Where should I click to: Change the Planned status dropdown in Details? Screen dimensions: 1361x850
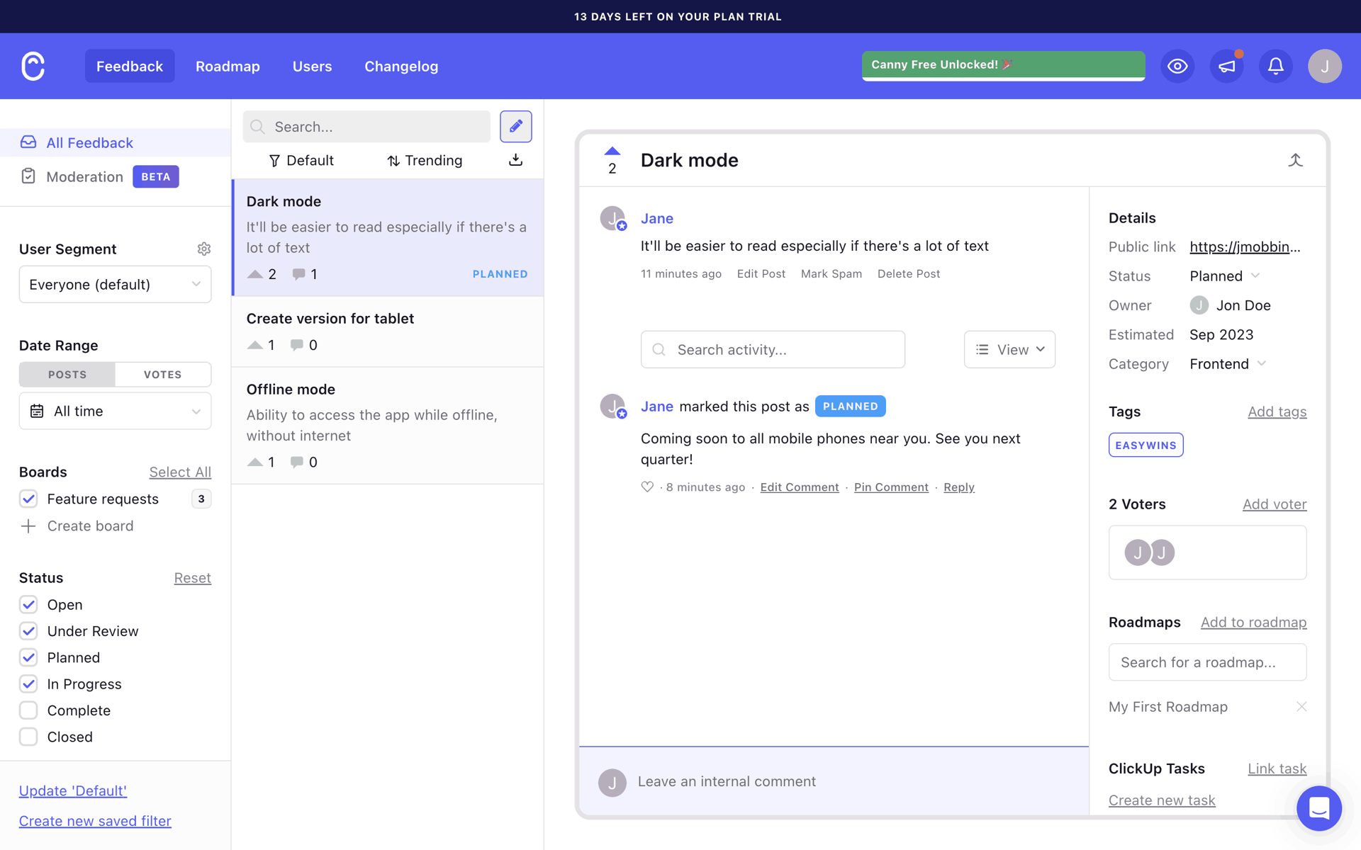(x=1224, y=276)
